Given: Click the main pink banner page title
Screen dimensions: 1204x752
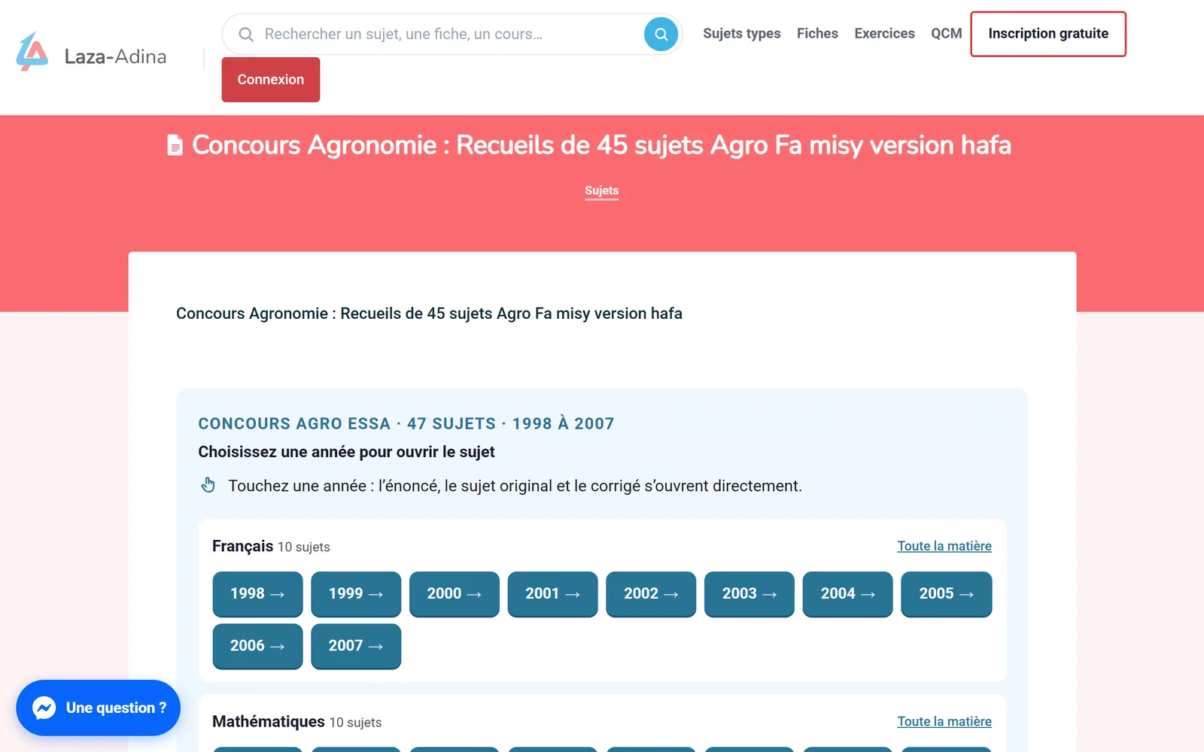Looking at the screenshot, I should click(601, 145).
